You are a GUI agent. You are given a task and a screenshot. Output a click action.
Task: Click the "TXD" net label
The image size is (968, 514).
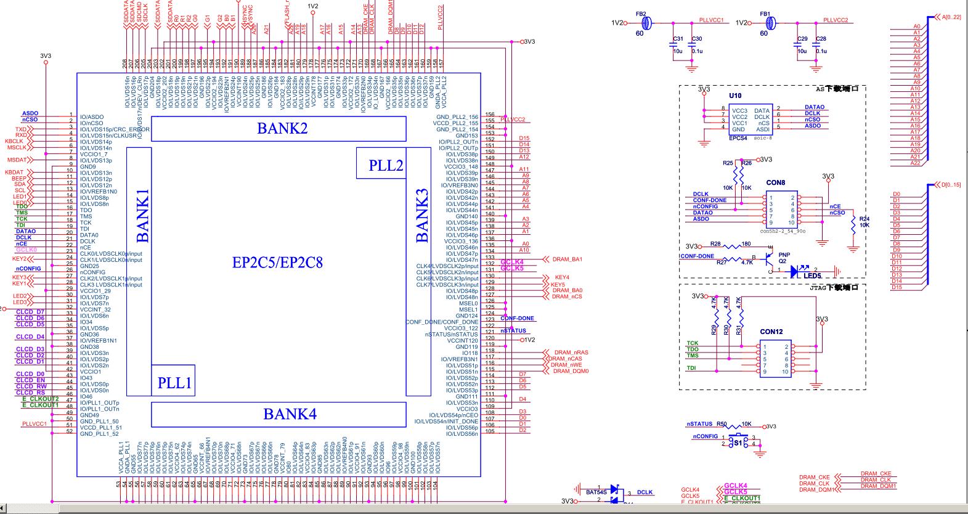pos(21,129)
